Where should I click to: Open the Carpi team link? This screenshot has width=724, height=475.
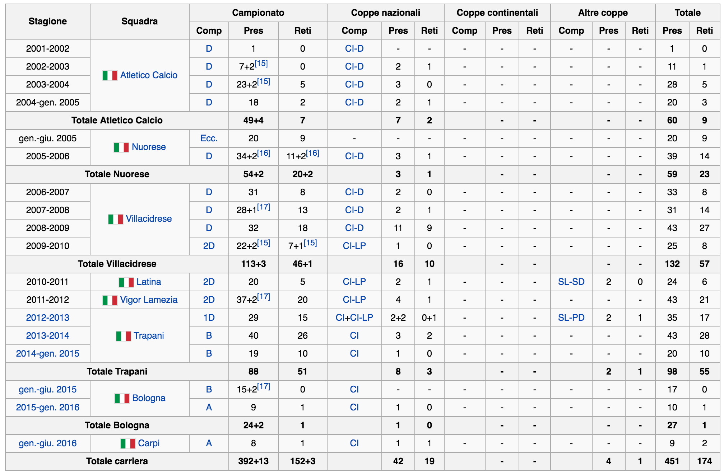pos(149,443)
